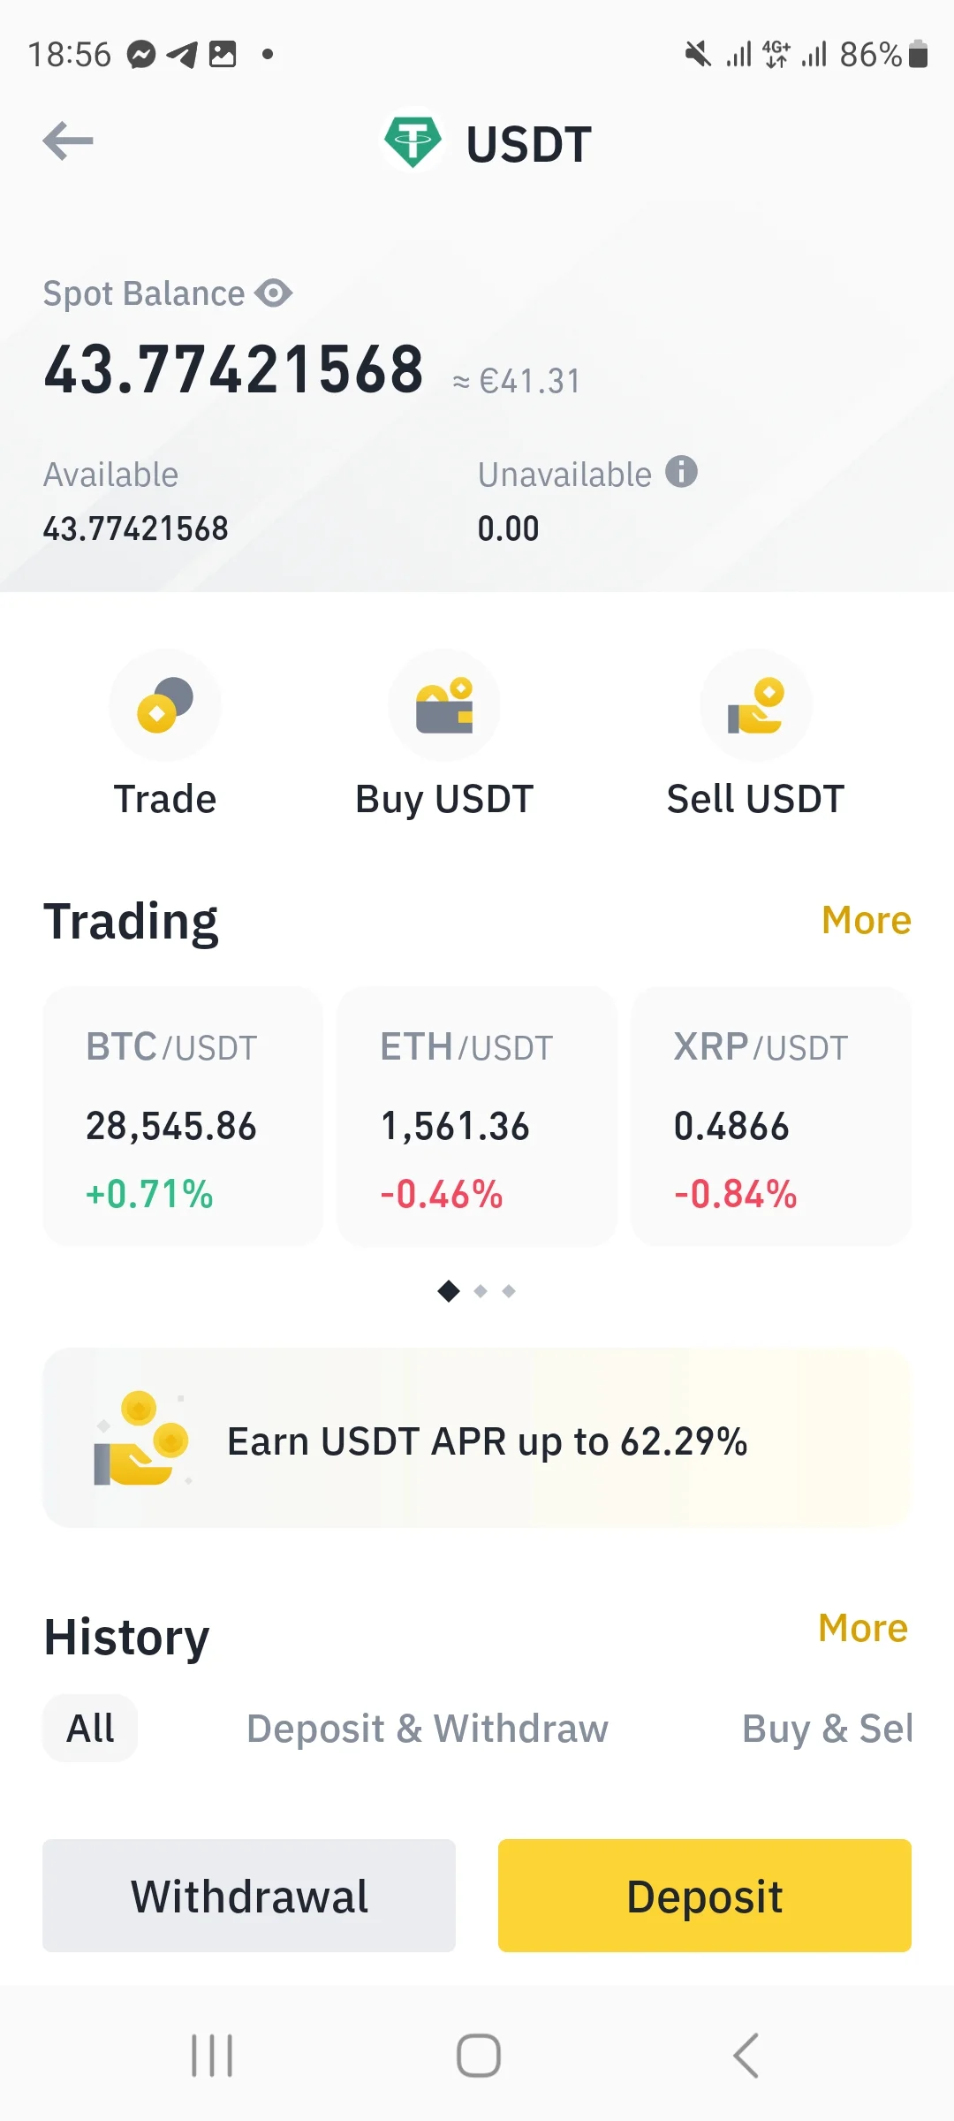Tap the Buy USDT wallet icon
Viewport: 954px width, 2121px height.
tap(444, 705)
